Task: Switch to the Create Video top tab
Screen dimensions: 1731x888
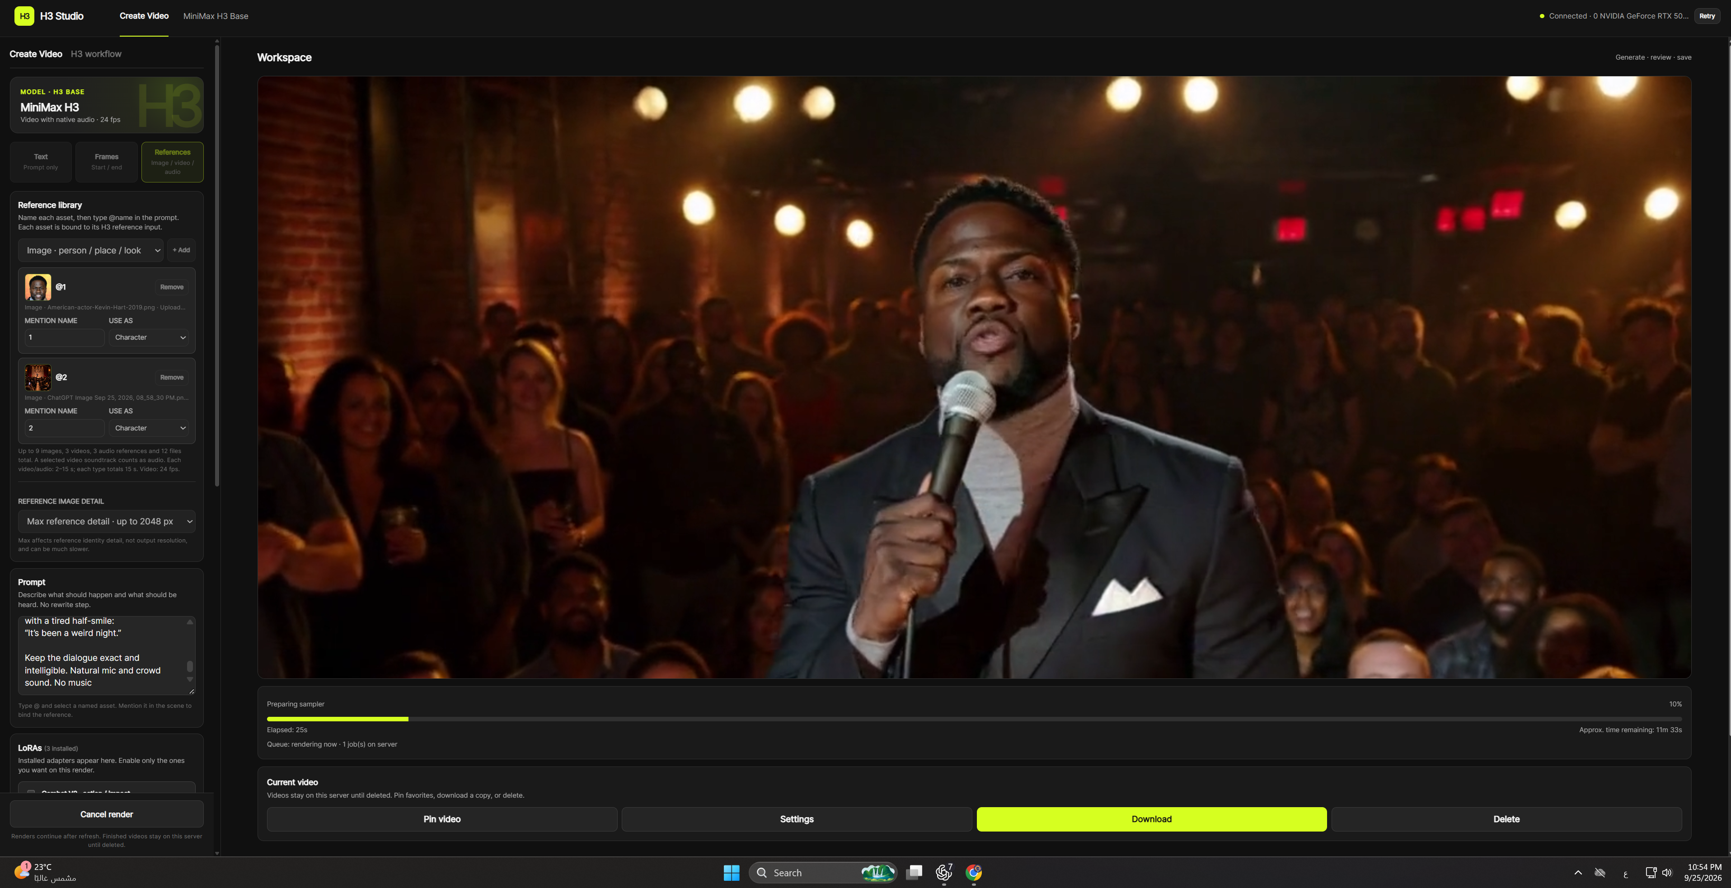Action: coord(144,16)
